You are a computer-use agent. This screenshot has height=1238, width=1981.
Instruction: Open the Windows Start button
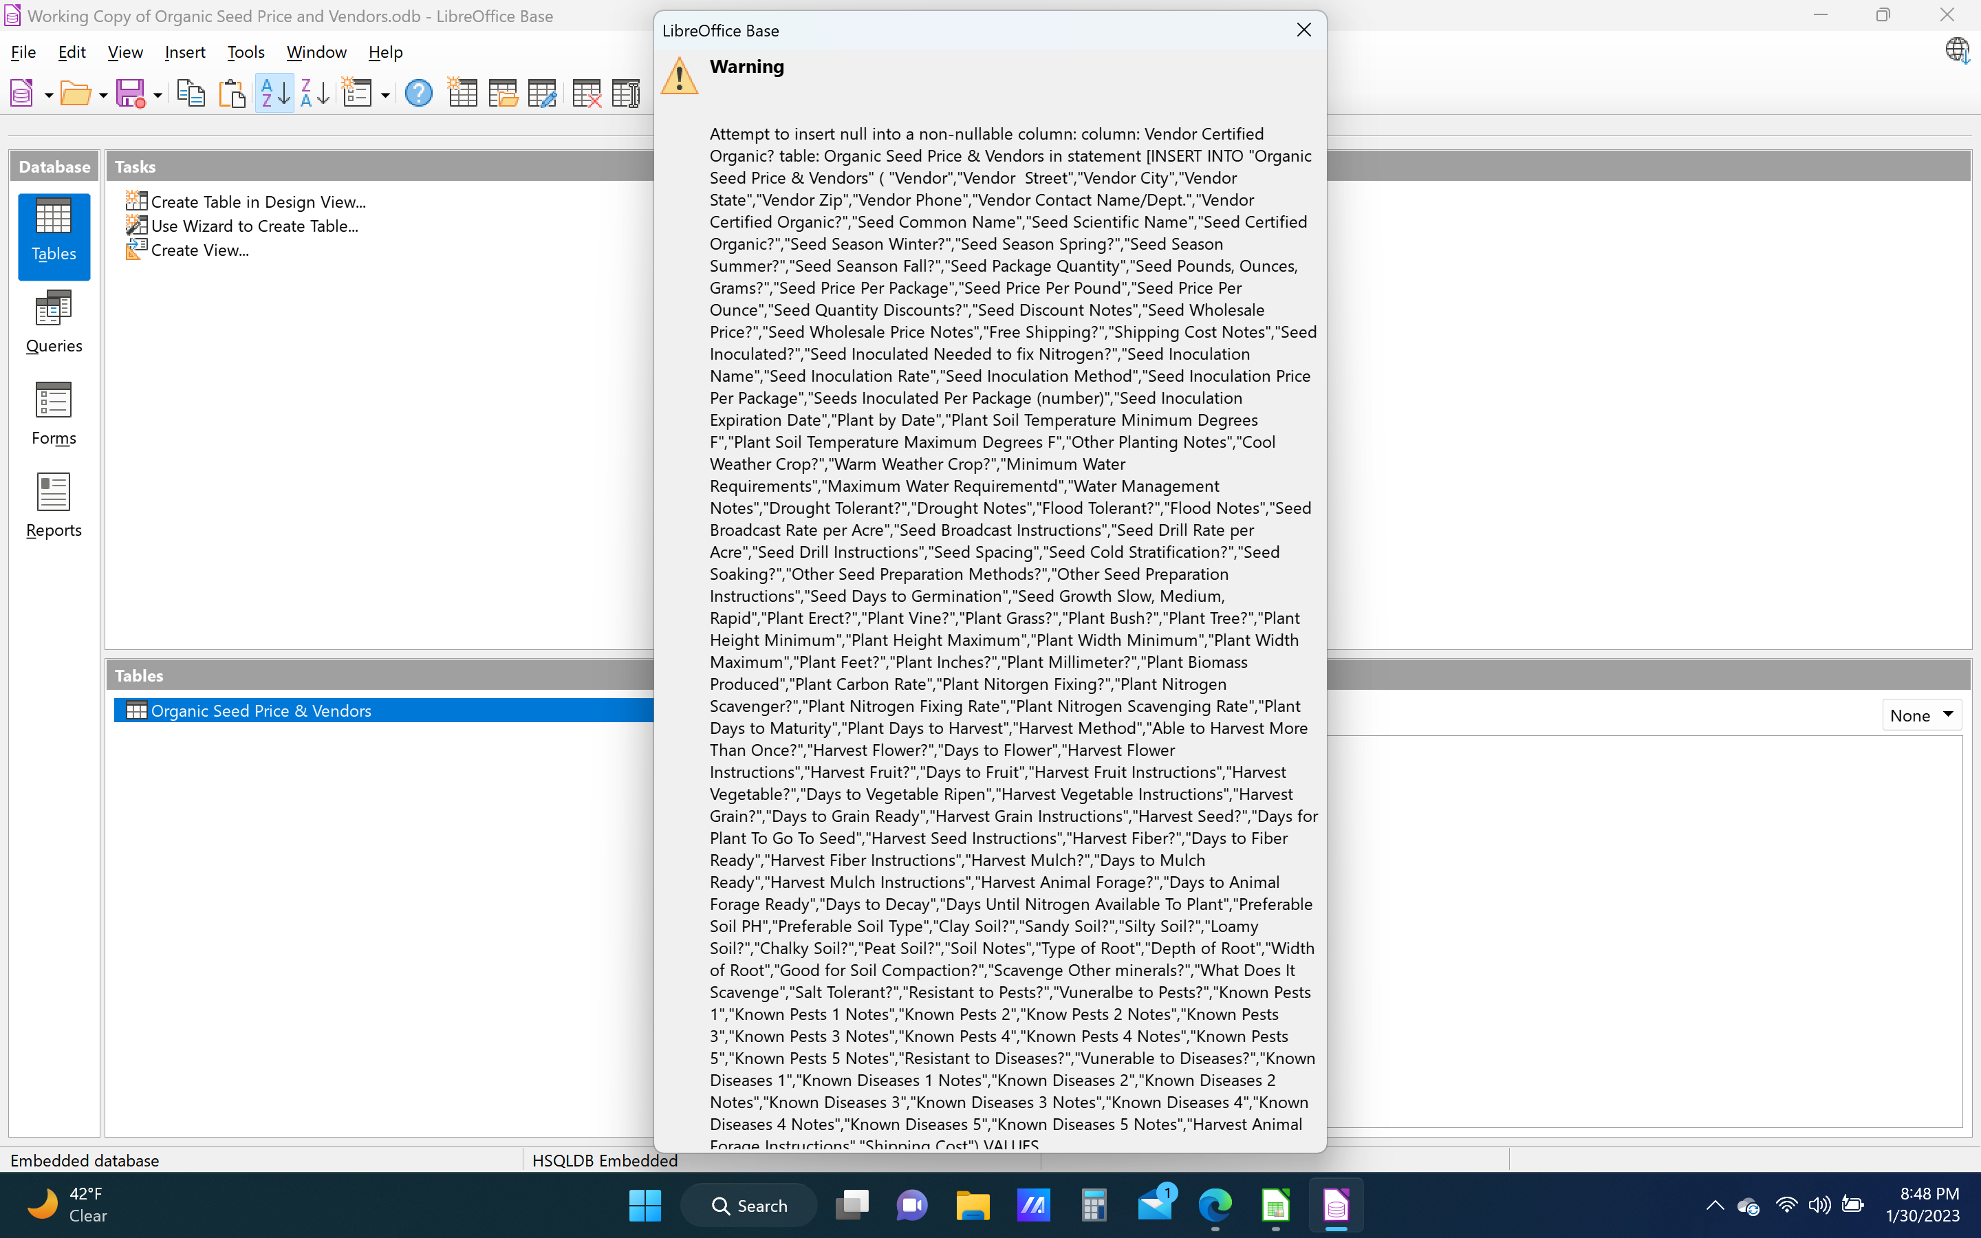(x=645, y=1205)
